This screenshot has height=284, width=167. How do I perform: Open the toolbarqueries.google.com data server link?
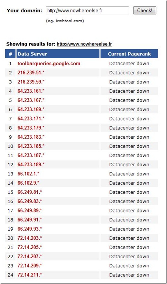click(x=49, y=64)
